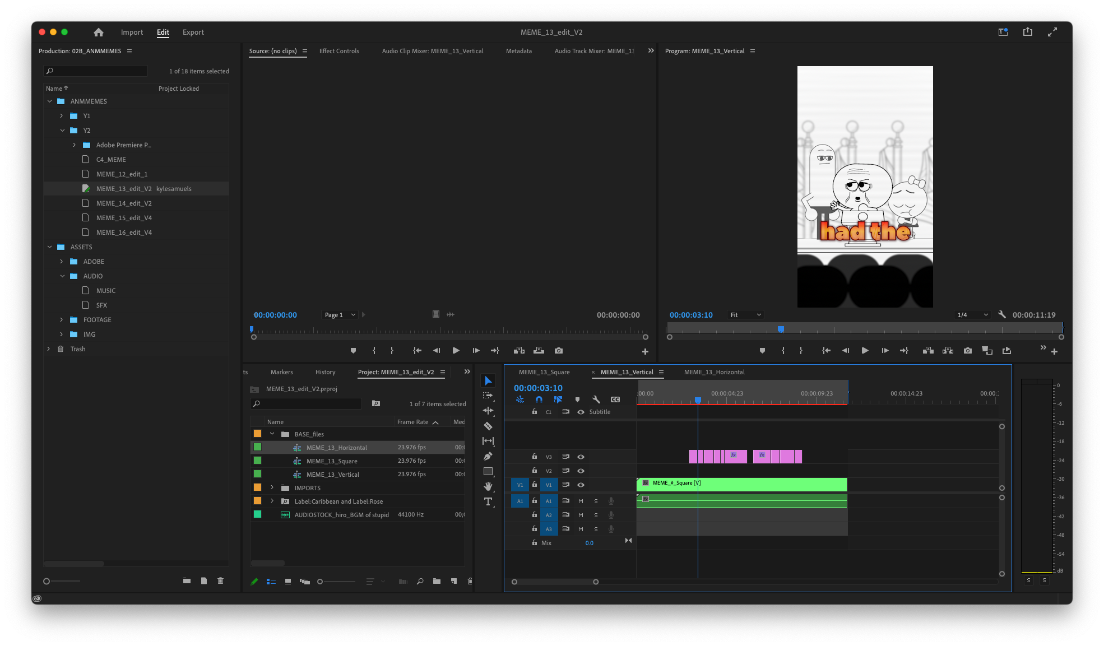Select the Rectangle tool
1104x646 pixels.
(x=488, y=471)
